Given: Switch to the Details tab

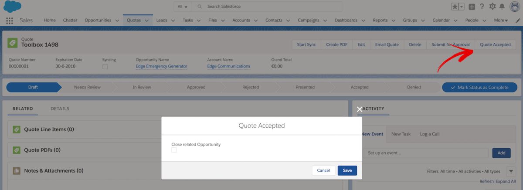Looking at the screenshot, I should [60, 109].
